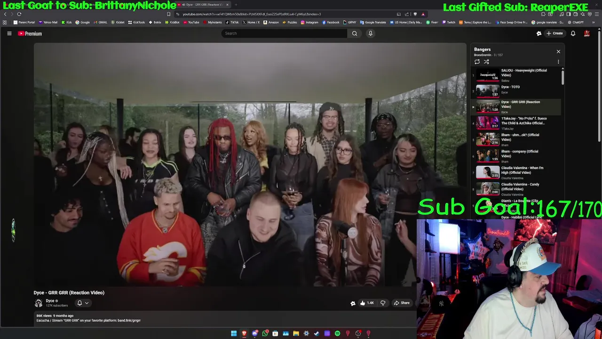Viewport: 602px width, 339px height.
Task: Open the ChatGPT bookmark
Action: [x=576, y=22]
